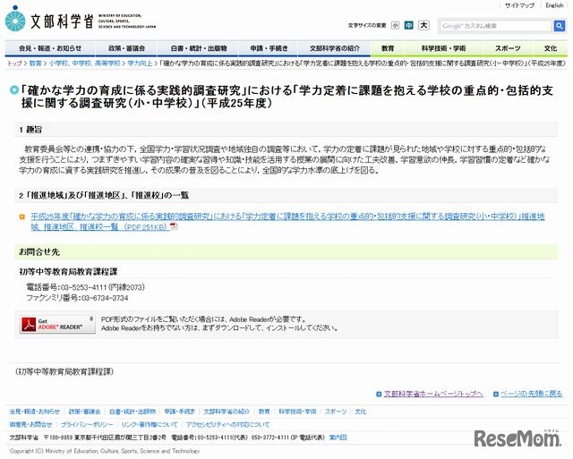This screenshot has height=459, width=573.
Task: Click the ページの先頭に戻る link
Action: click(531, 394)
